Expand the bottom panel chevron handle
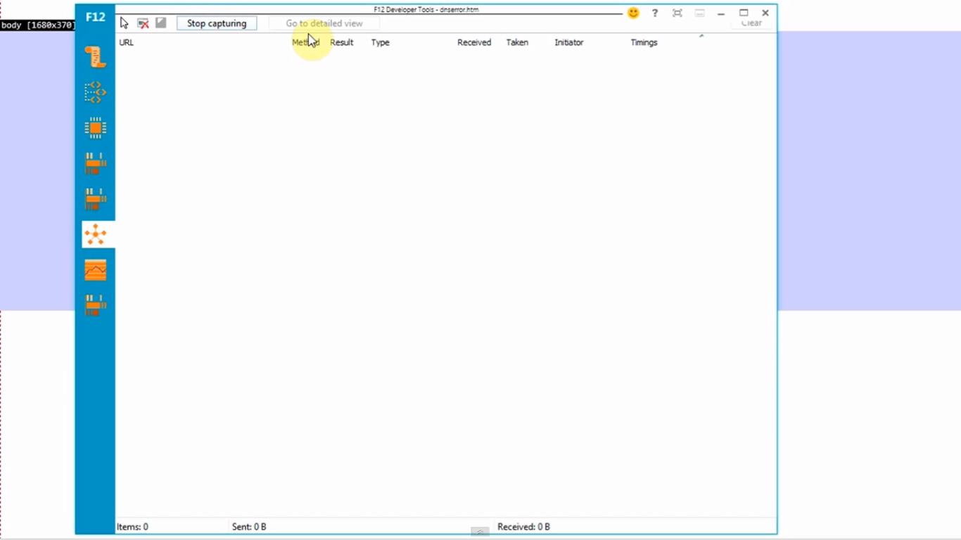The width and height of the screenshot is (961, 540). (x=480, y=532)
